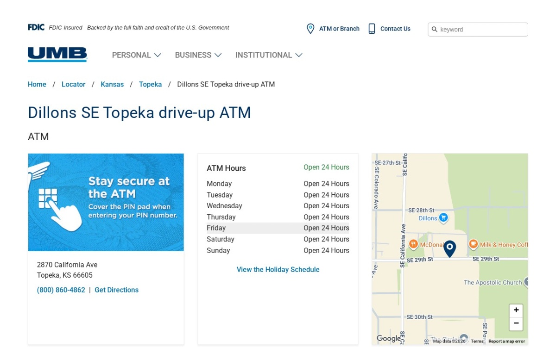Click the UMB logo
The image size is (556, 347).
click(57, 55)
